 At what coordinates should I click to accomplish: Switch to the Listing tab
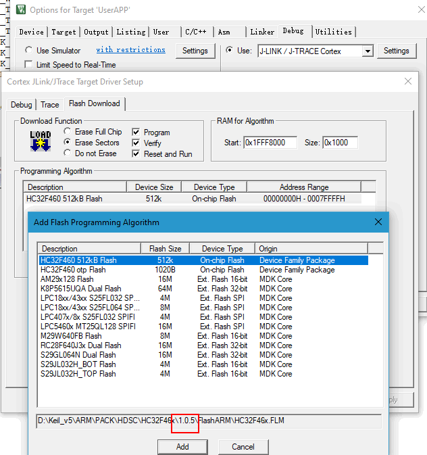[x=131, y=32]
